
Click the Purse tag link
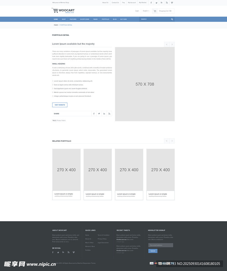[59, 120]
